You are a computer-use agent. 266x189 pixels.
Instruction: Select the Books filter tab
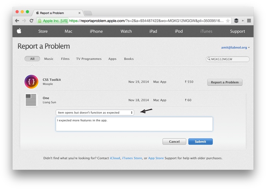click(129, 59)
